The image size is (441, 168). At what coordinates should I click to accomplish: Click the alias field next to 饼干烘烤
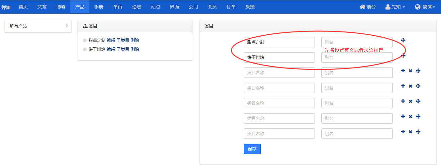pos(357,57)
